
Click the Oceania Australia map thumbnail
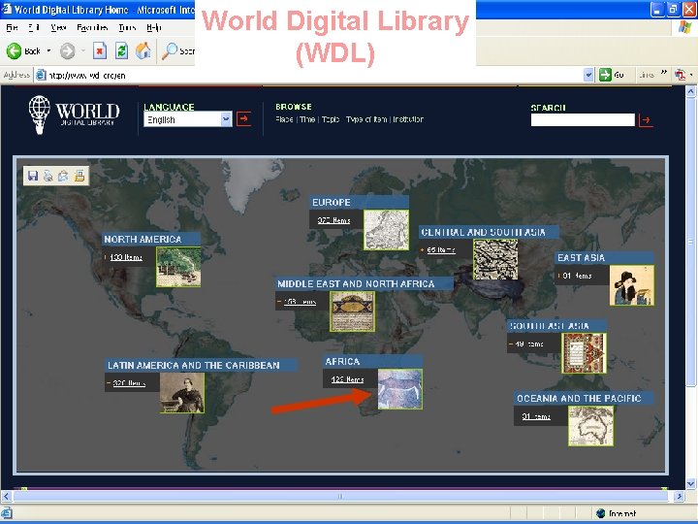(x=590, y=426)
